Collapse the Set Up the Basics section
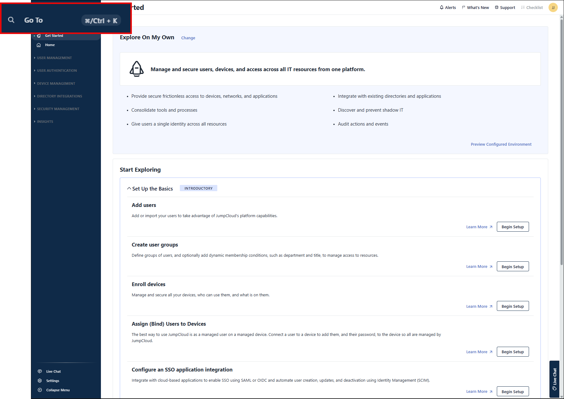The height and width of the screenshot is (399, 564). point(129,188)
